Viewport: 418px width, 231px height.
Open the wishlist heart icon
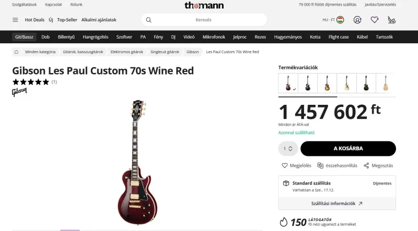[374, 20]
